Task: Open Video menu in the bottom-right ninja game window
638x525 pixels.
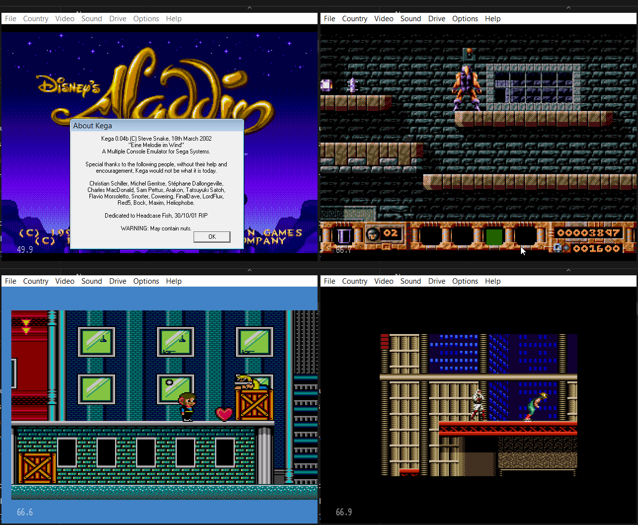Action: (x=384, y=281)
